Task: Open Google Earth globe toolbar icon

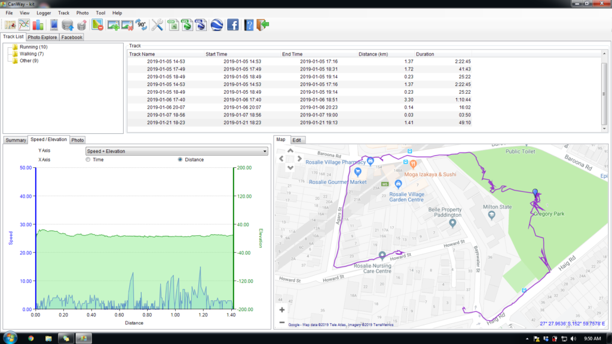Action: tap(217, 25)
